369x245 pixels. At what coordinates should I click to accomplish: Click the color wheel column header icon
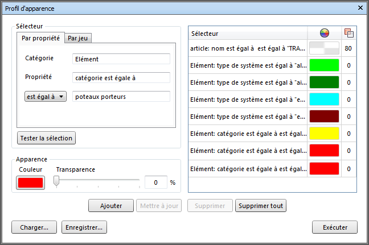pos(325,33)
